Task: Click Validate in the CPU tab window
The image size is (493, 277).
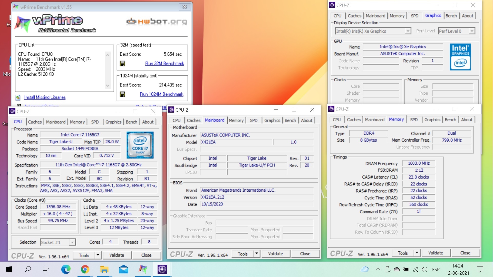Action: point(117,255)
